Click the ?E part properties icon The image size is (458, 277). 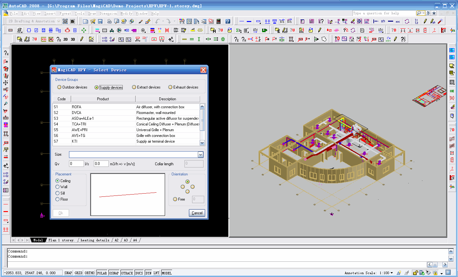236,39
